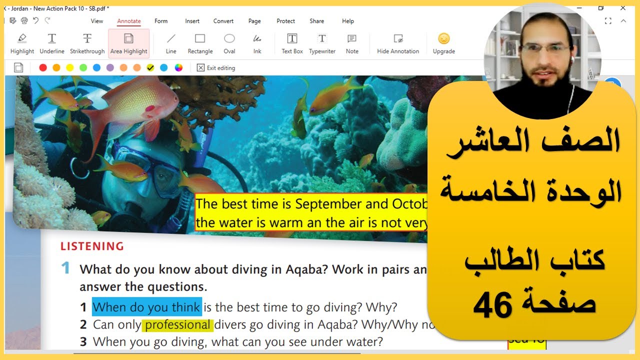
Task: Pick the plain yellow color swatch
Action: (70, 68)
